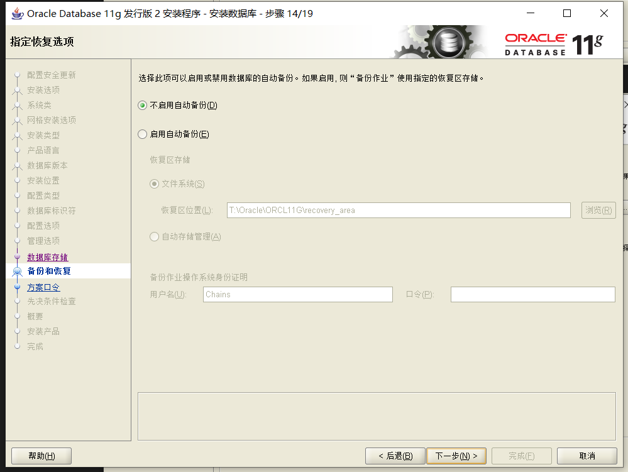Click the 数据库存储 step bullet icon
This screenshot has width=628, height=472.
click(18, 257)
